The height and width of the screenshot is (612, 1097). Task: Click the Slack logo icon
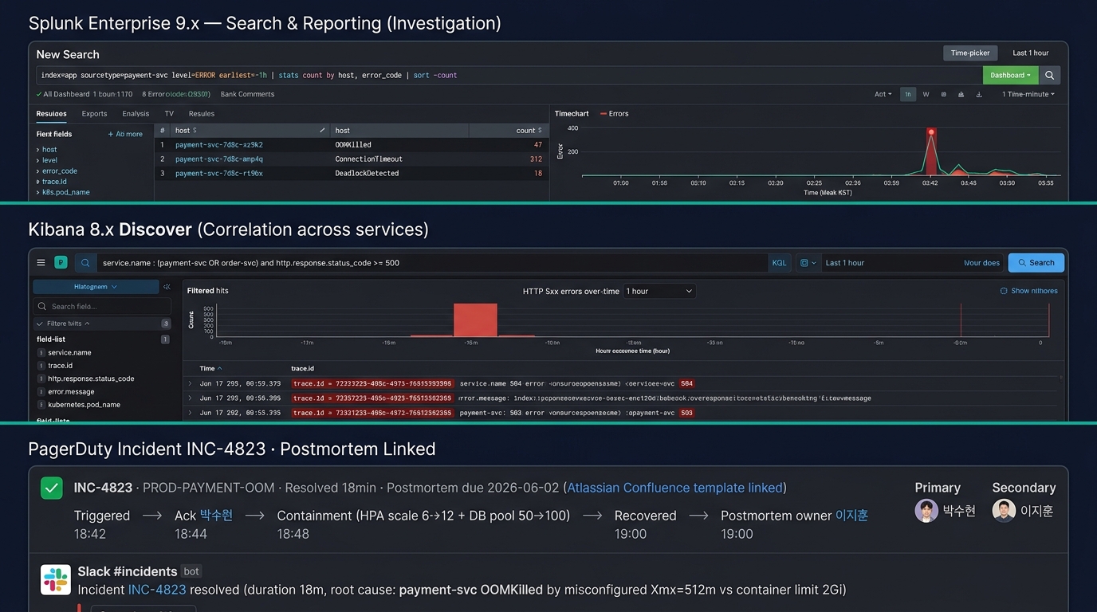(x=56, y=579)
